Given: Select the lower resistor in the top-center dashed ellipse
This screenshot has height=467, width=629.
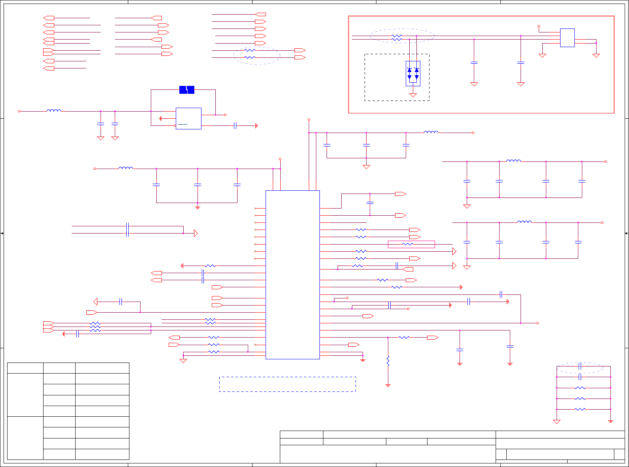Looking at the screenshot, I should [250, 57].
